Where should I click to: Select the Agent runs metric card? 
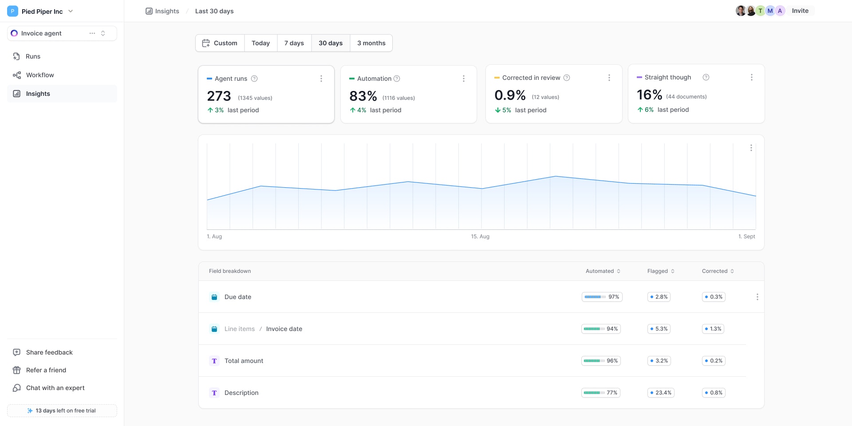[x=266, y=94]
